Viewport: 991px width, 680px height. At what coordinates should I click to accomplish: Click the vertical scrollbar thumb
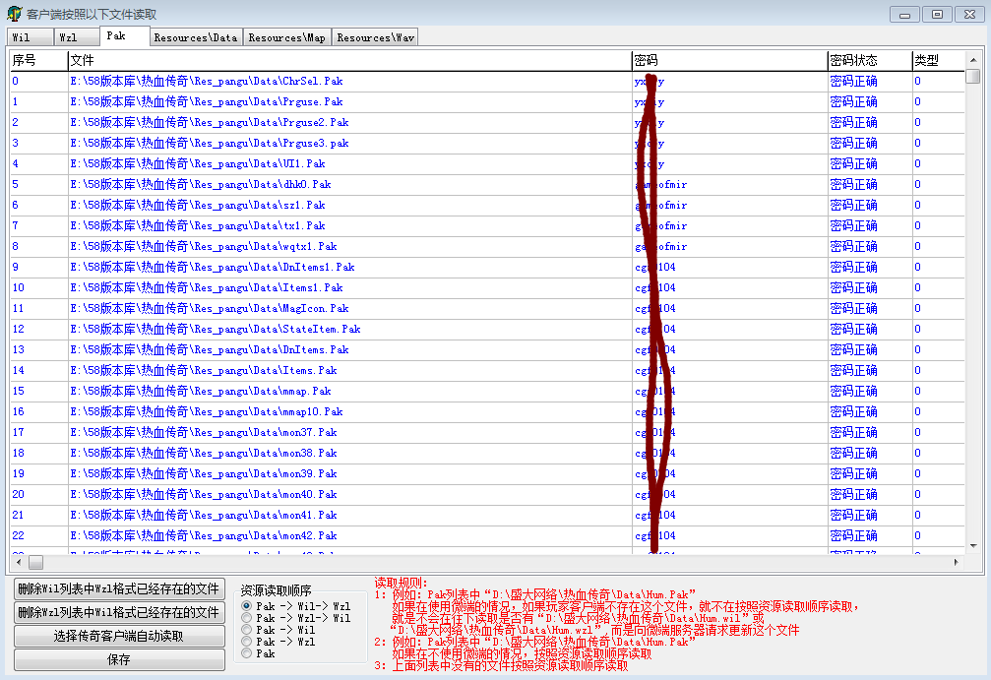(973, 77)
